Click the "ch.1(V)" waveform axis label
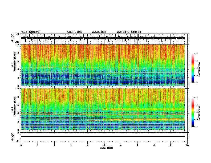211x163 pixels. coord(13,38)
